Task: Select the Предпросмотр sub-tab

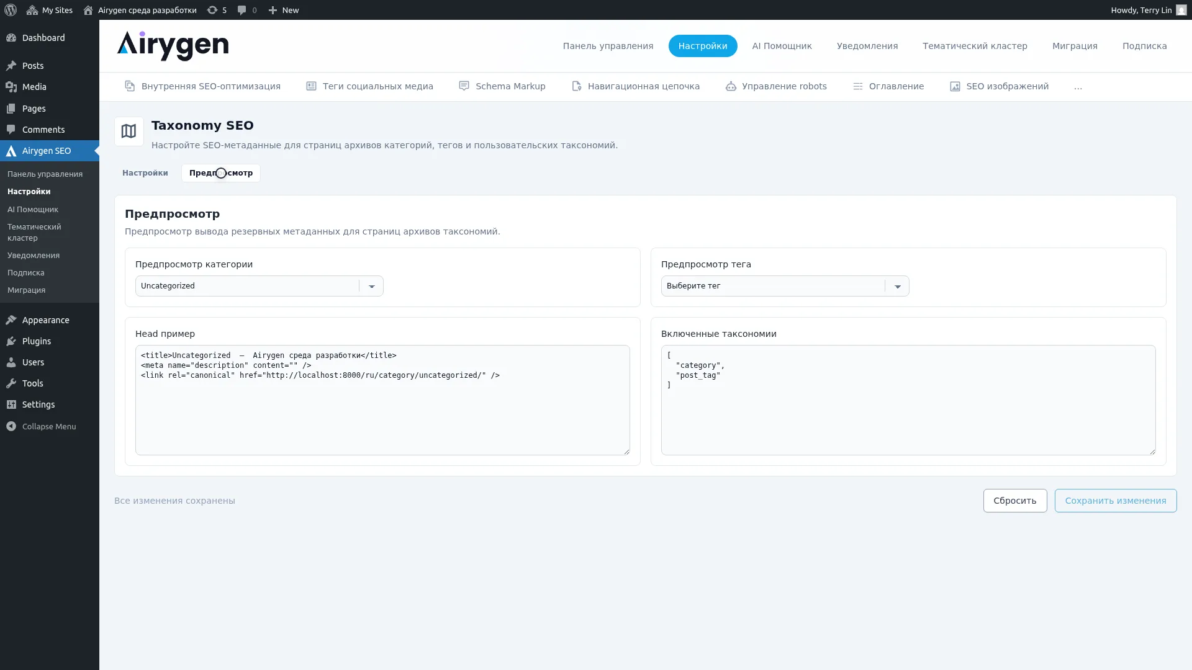Action: [221, 173]
